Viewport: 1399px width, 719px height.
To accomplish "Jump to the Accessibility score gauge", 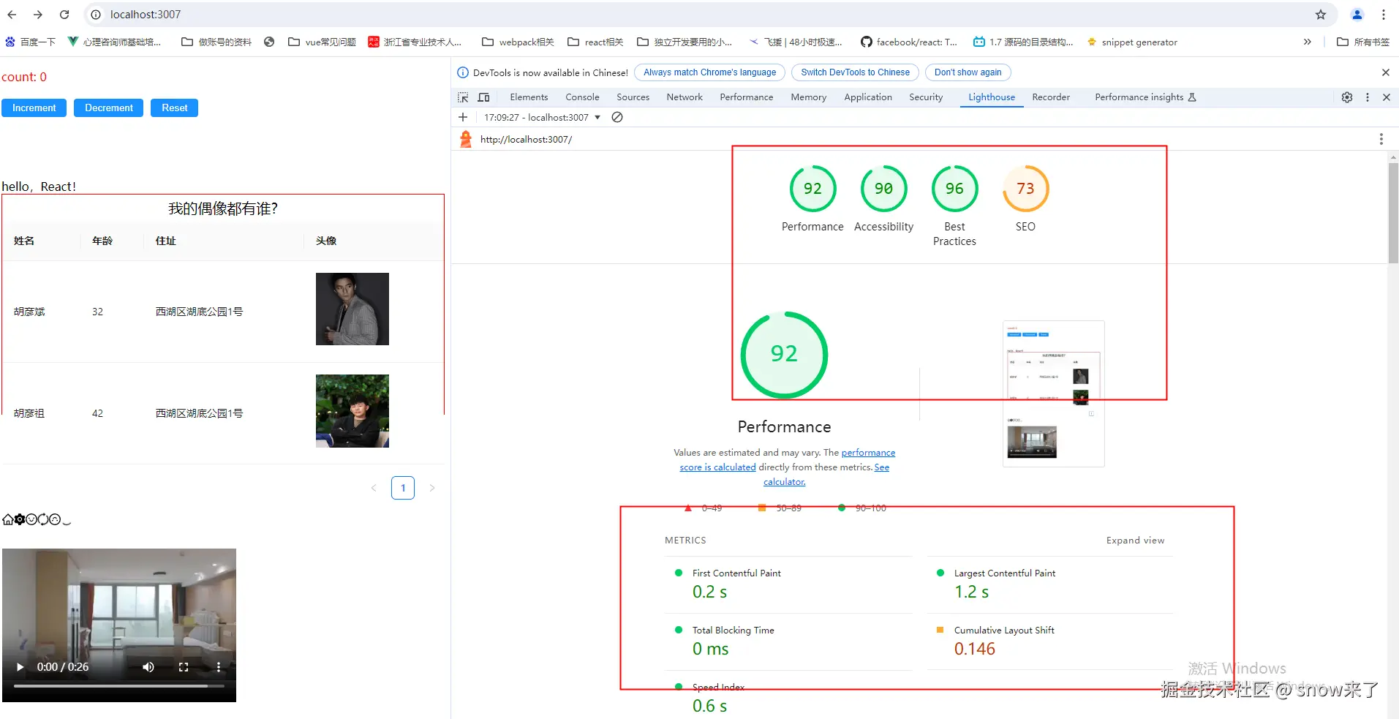I will [883, 198].
